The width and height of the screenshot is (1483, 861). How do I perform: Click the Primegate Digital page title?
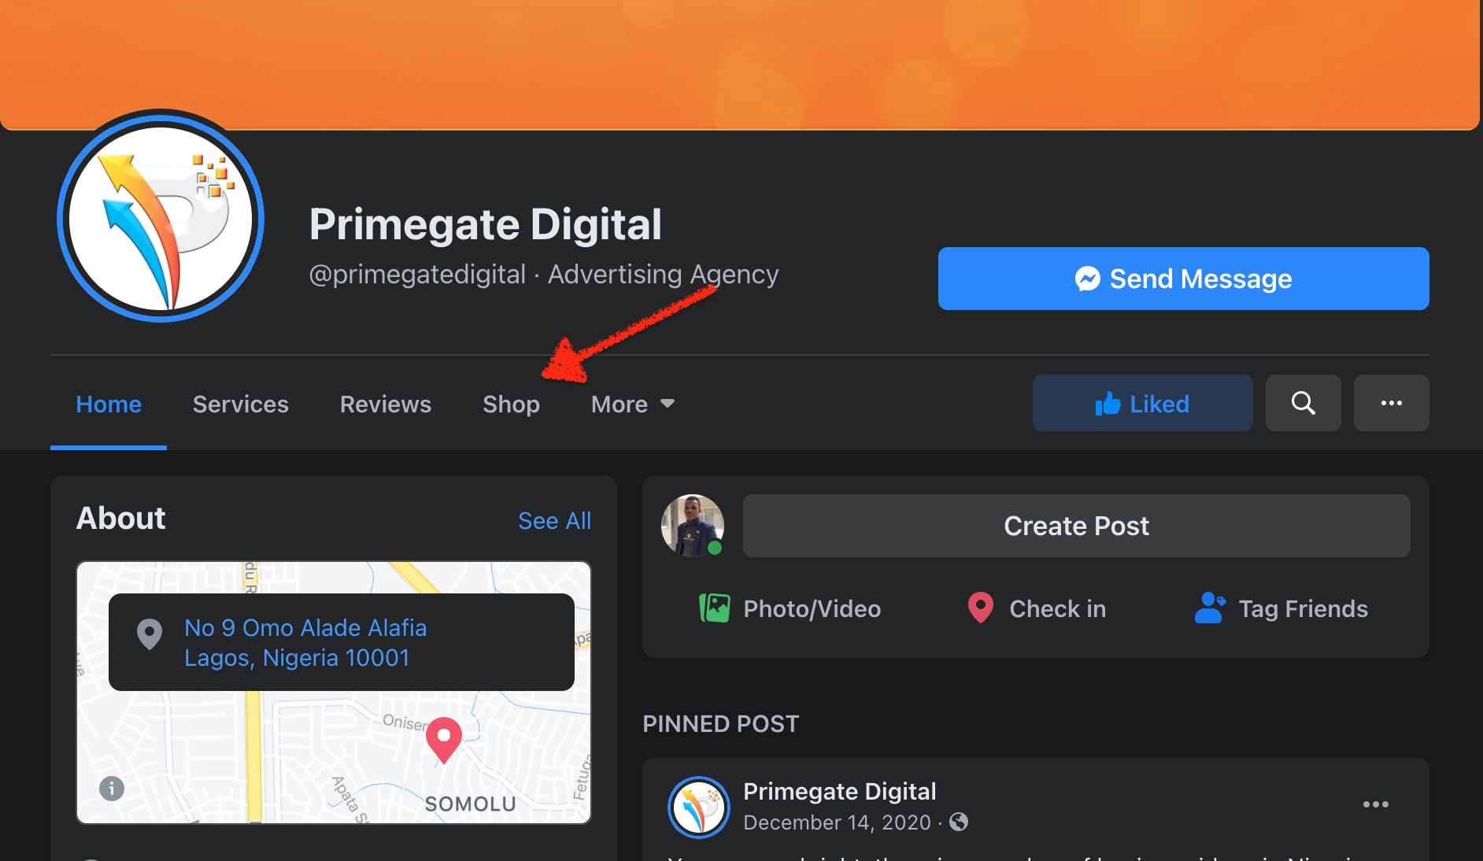485,224
